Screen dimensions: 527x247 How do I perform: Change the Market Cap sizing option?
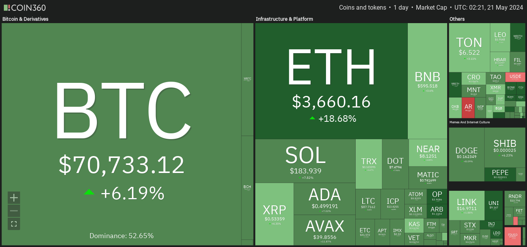tap(431, 7)
